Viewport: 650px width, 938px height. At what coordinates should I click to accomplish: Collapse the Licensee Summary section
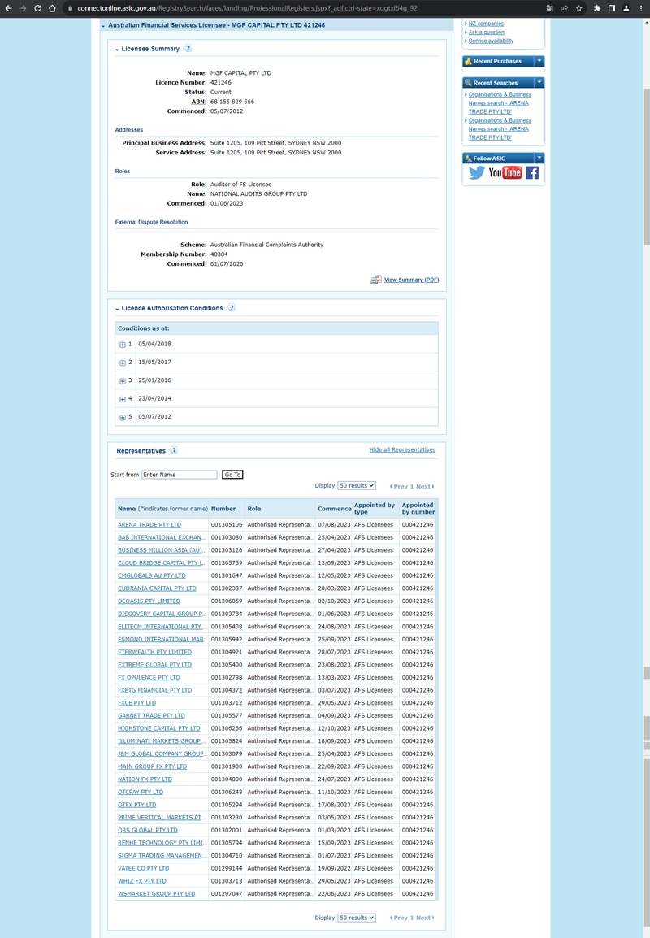(x=117, y=49)
